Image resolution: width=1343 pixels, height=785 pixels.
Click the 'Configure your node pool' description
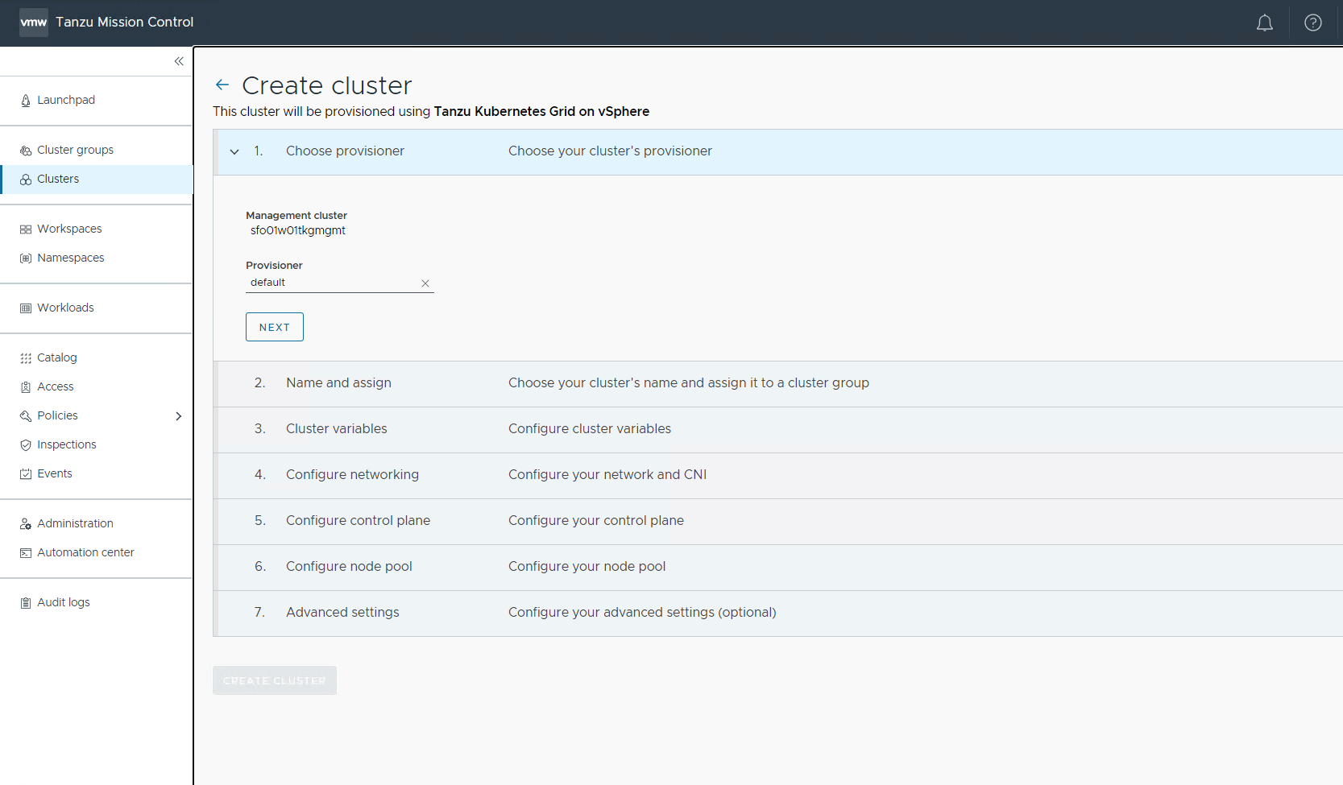pyautogui.click(x=587, y=567)
